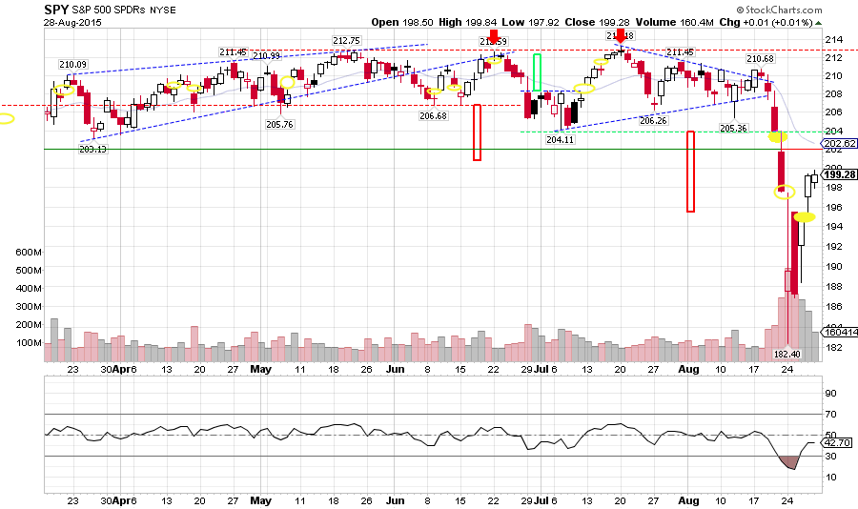Screen dimensions: 858x509
Task: Click the 600M volume axis label
Action: click(x=29, y=253)
